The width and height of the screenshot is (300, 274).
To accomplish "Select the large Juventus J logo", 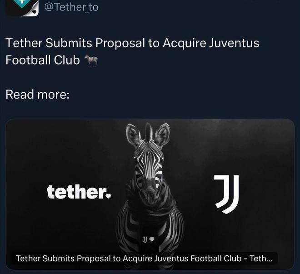I will [x=226, y=194].
